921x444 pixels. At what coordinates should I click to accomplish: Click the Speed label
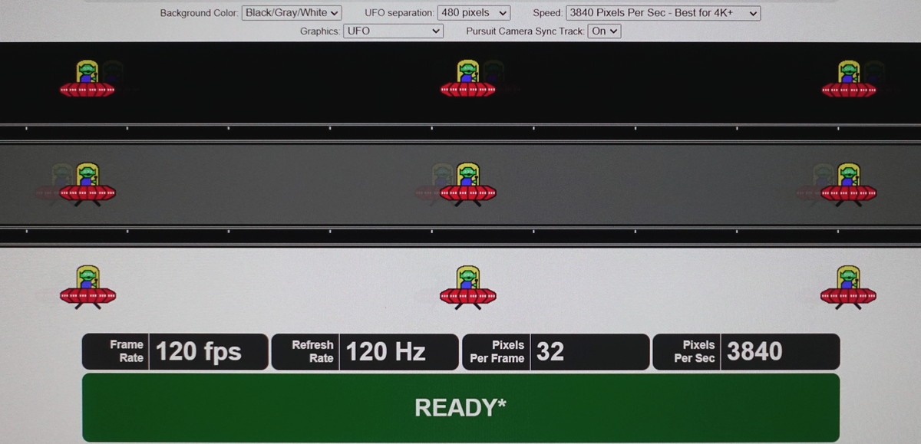click(x=548, y=13)
